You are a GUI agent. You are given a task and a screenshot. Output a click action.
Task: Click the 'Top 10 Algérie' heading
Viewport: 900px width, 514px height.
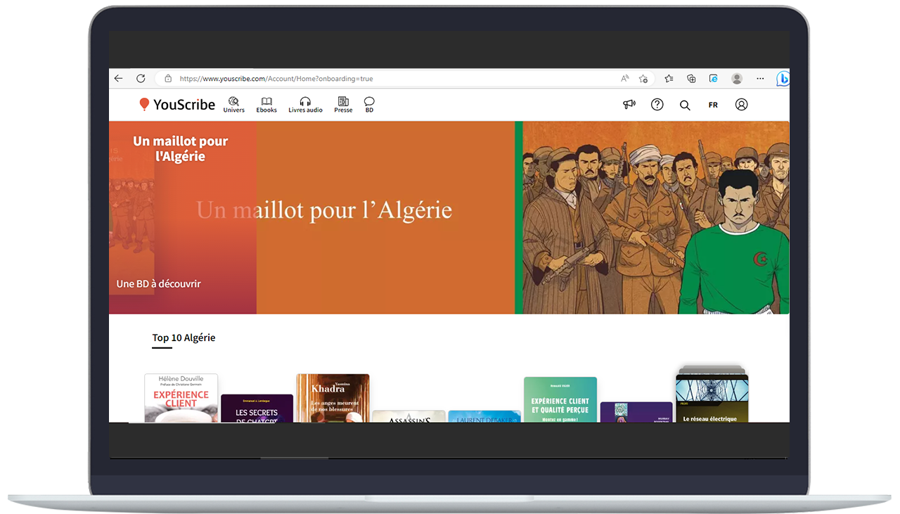tap(184, 338)
